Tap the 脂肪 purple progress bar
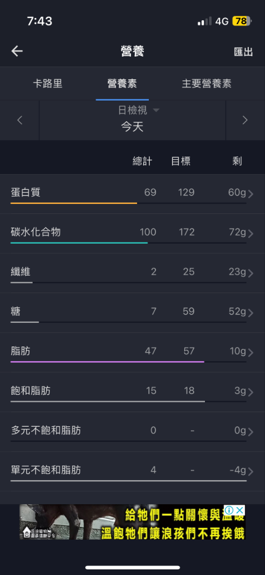265x575 pixels. point(107,362)
